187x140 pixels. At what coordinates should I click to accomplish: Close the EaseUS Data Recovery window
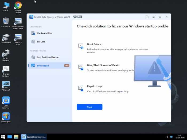tap(166, 17)
